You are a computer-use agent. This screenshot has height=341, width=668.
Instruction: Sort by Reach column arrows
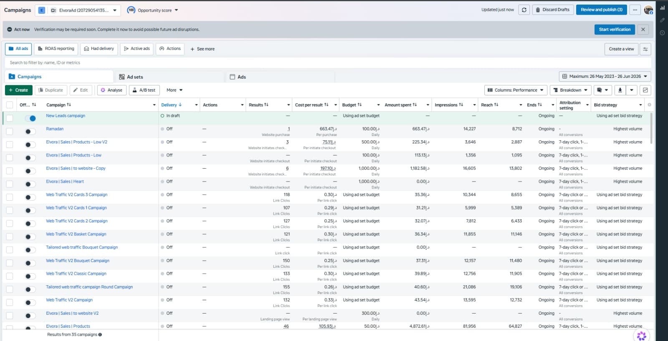[496, 105]
